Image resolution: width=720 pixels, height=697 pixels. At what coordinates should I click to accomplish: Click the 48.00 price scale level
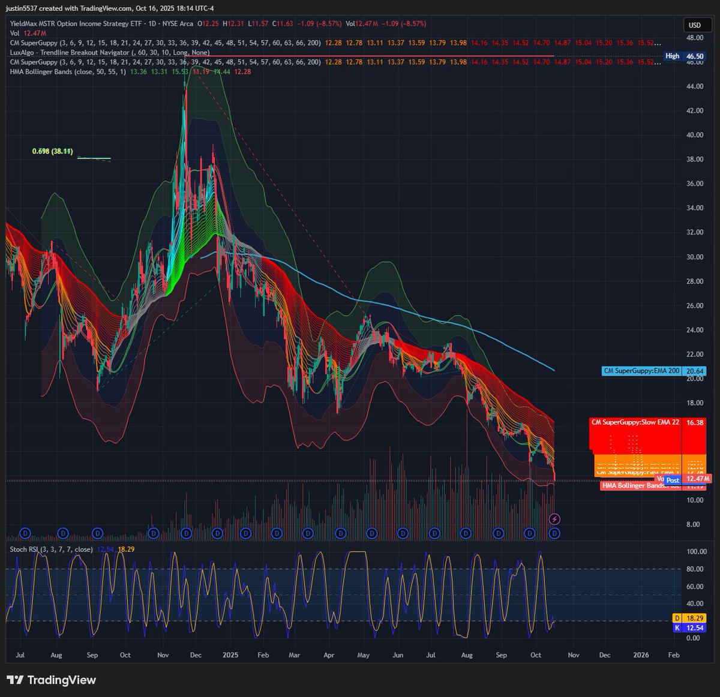coord(695,38)
